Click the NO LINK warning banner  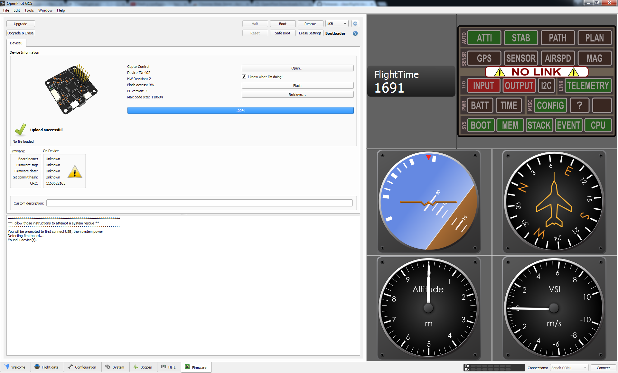(x=536, y=72)
